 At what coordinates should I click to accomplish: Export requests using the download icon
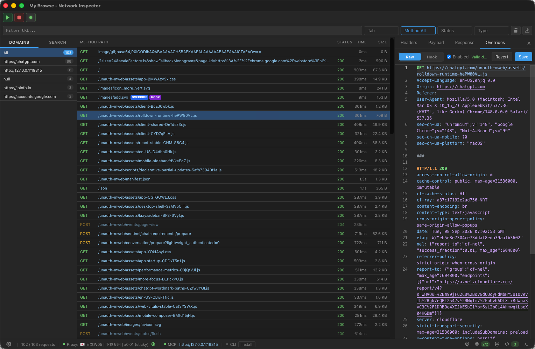coord(527,30)
